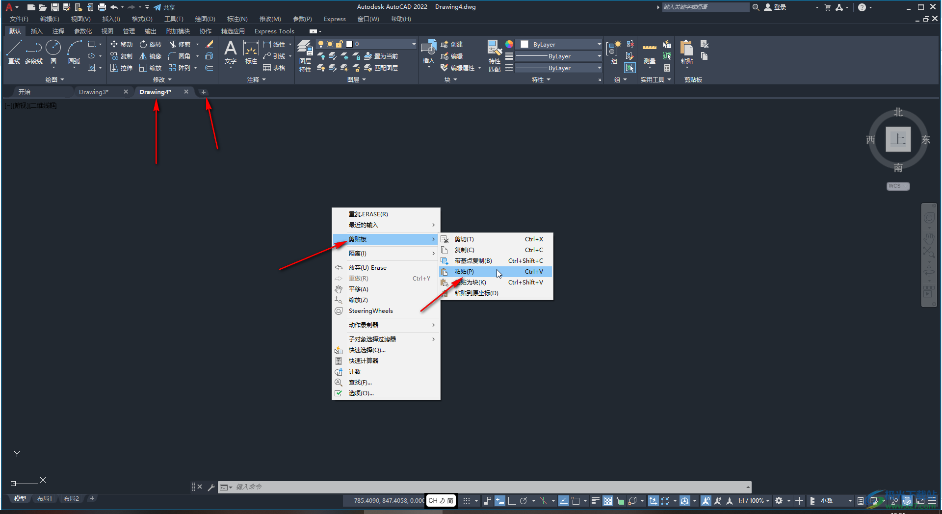Click the Measure (测量) tool
The width and height of the screenshot is (942, 514).
(x=650, y=52)
